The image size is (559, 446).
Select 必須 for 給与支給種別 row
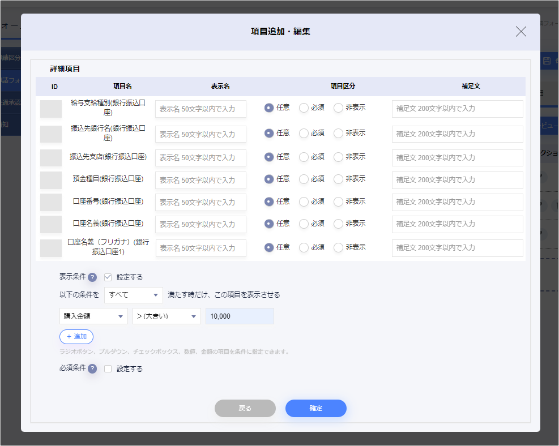(x=304, y=108)
